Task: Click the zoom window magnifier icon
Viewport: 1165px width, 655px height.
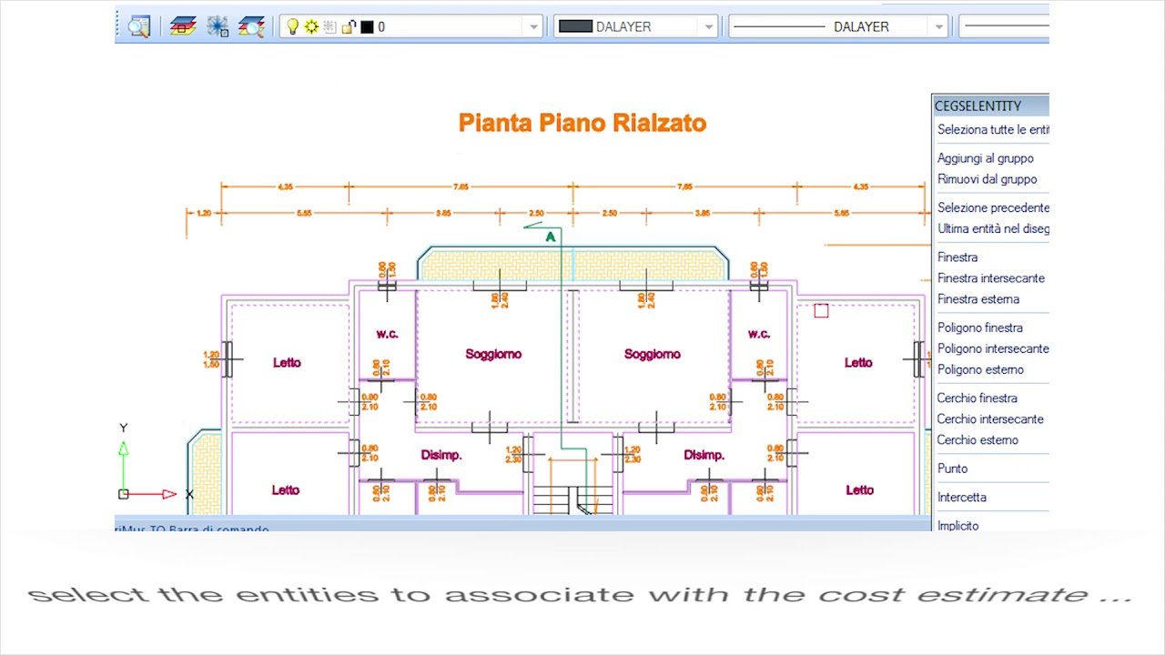Action: 138,26
